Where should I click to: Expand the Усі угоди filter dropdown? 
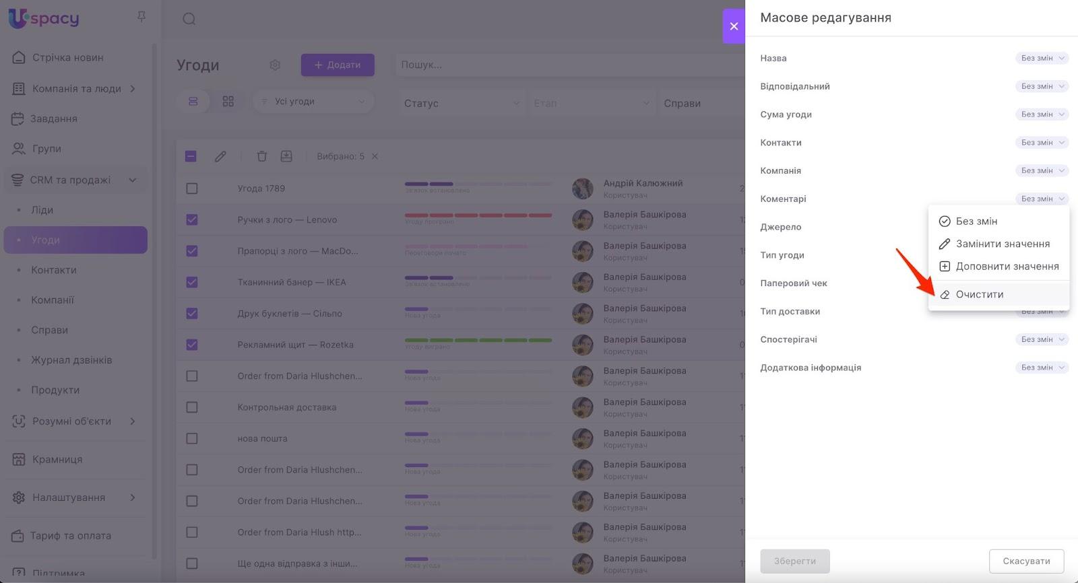(x=313, y=102)
